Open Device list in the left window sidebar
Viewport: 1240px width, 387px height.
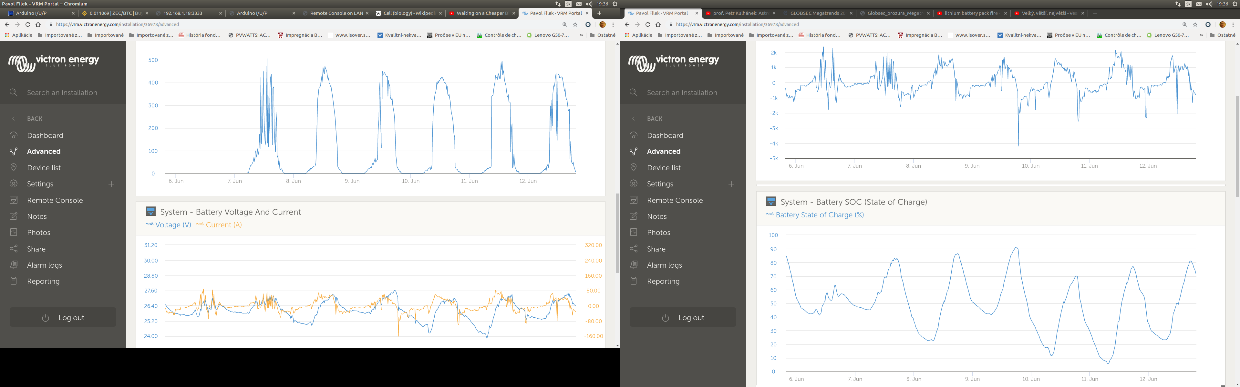(x=44, y=168)
